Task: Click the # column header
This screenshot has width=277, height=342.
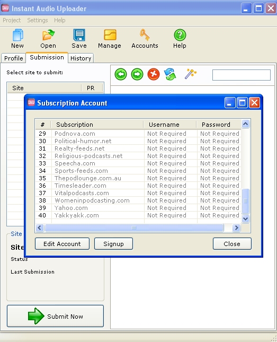Action: tap(43, 125)
